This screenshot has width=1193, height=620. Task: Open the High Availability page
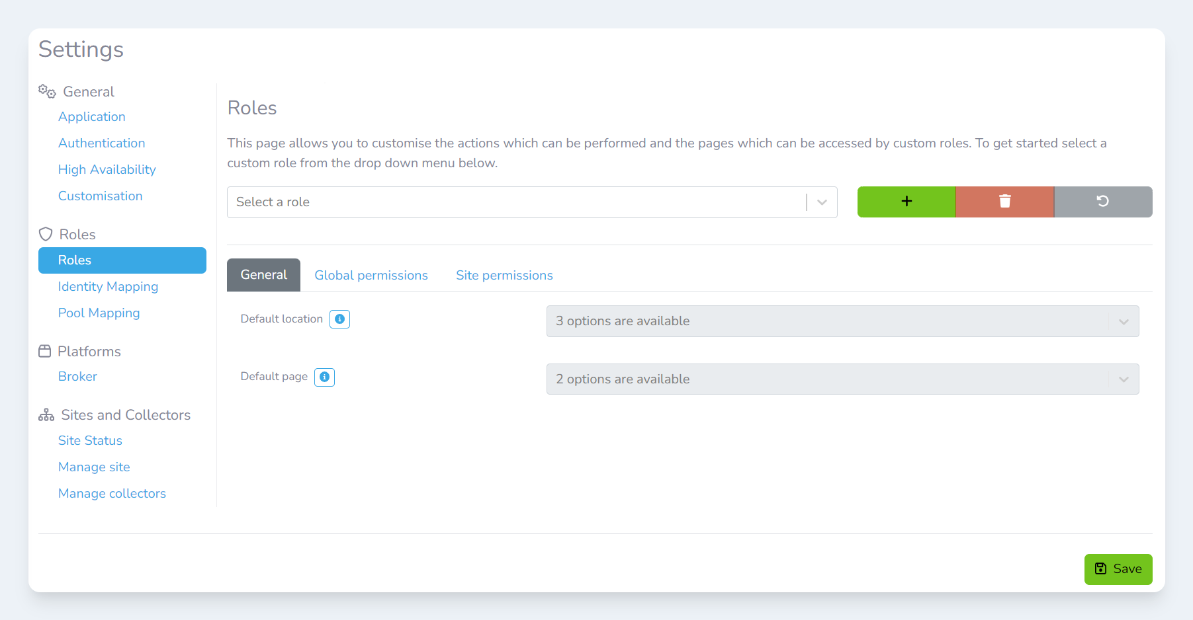(x=107, y=169)
